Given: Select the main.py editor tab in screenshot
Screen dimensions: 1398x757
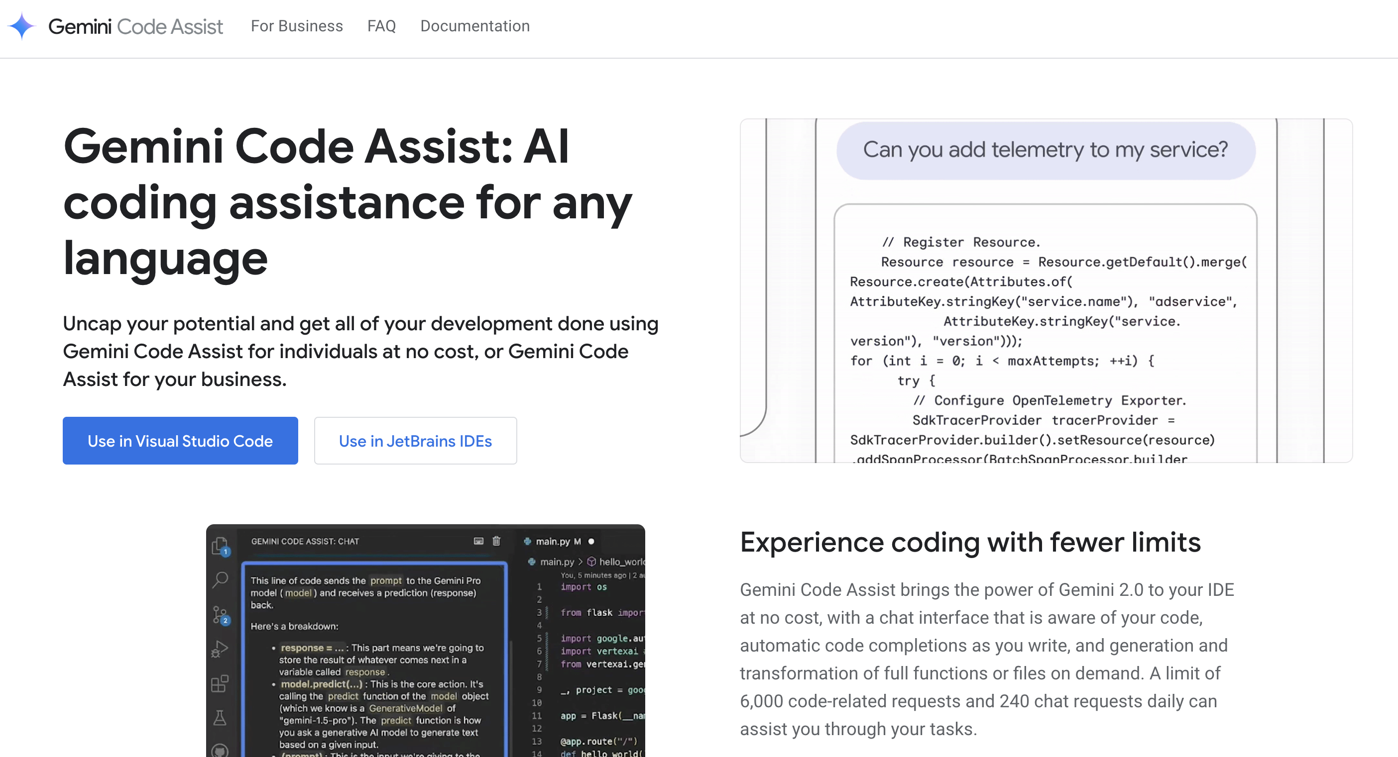Looking at the screenshot, I should pyautogui.click(x=559, y=541).
